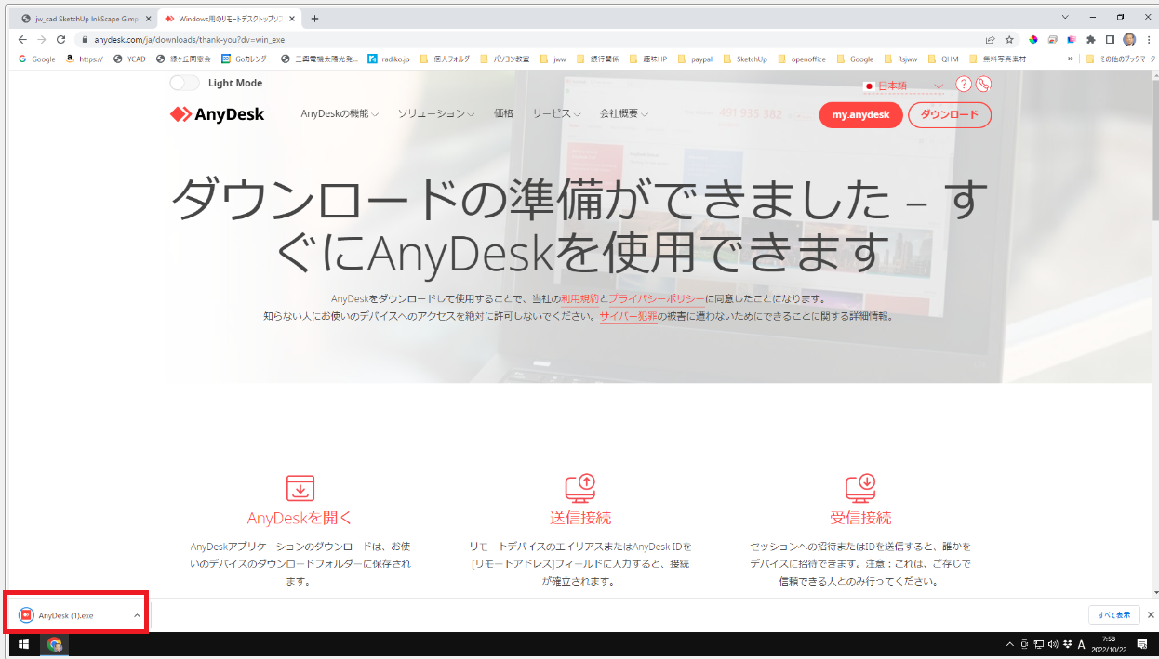Open a new tab with plus button
Viewport: 1159px width, 659px height.
pos(314,19)
